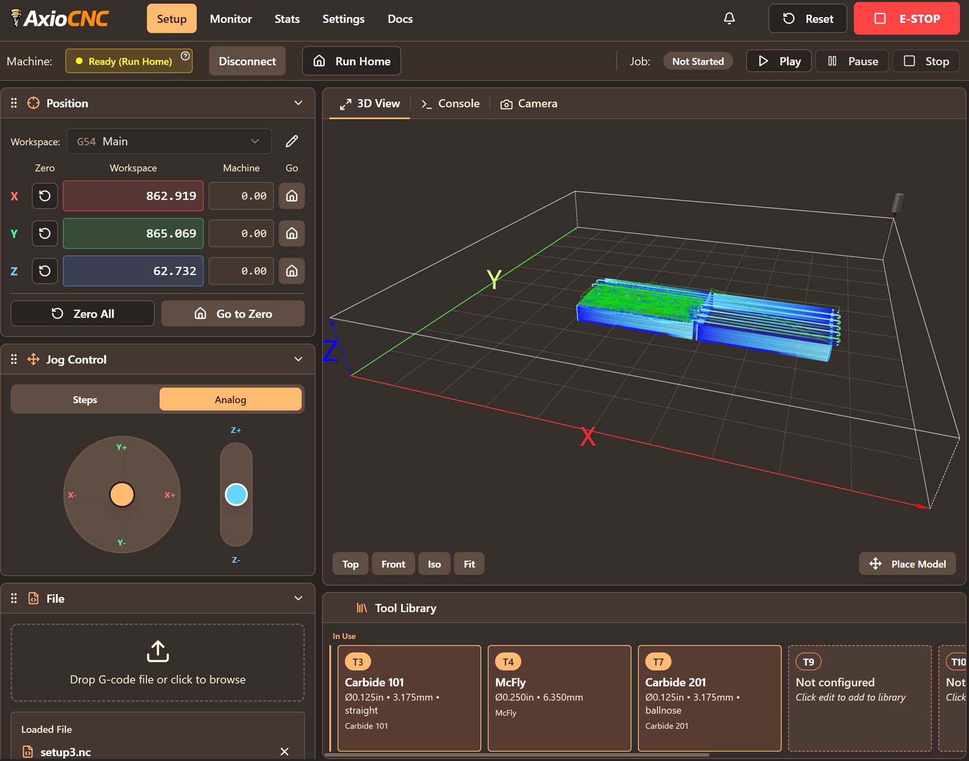This screenshot has width=969, height=761.
Task: Select the T9 not configured tool slot
Action: coord(859,697)
